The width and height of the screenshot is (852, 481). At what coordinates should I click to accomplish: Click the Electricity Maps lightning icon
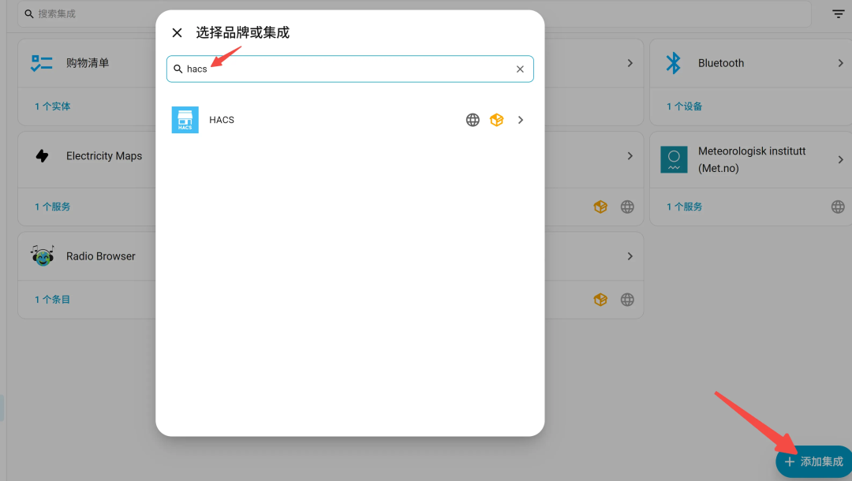43,156
